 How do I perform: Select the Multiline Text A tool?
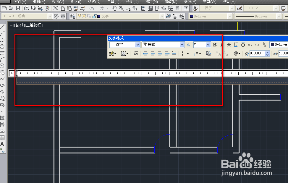coord(2,144)
